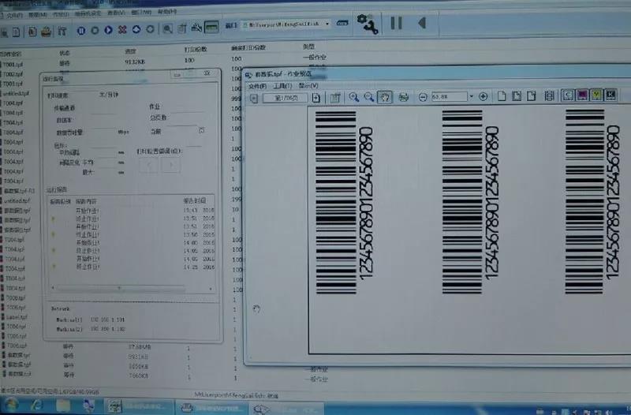Viewport: 631px width, 415px height.
Task: Click the Windows Start button
Action: (13, 407)
